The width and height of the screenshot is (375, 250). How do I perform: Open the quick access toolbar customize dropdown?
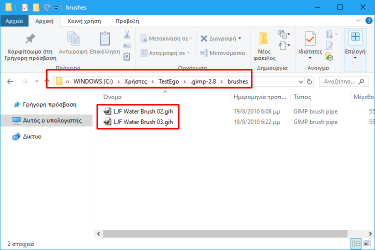(x=56, y=8)
